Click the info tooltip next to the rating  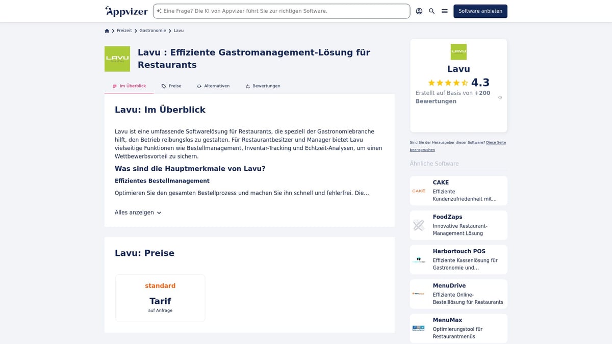tap(500, 97)
